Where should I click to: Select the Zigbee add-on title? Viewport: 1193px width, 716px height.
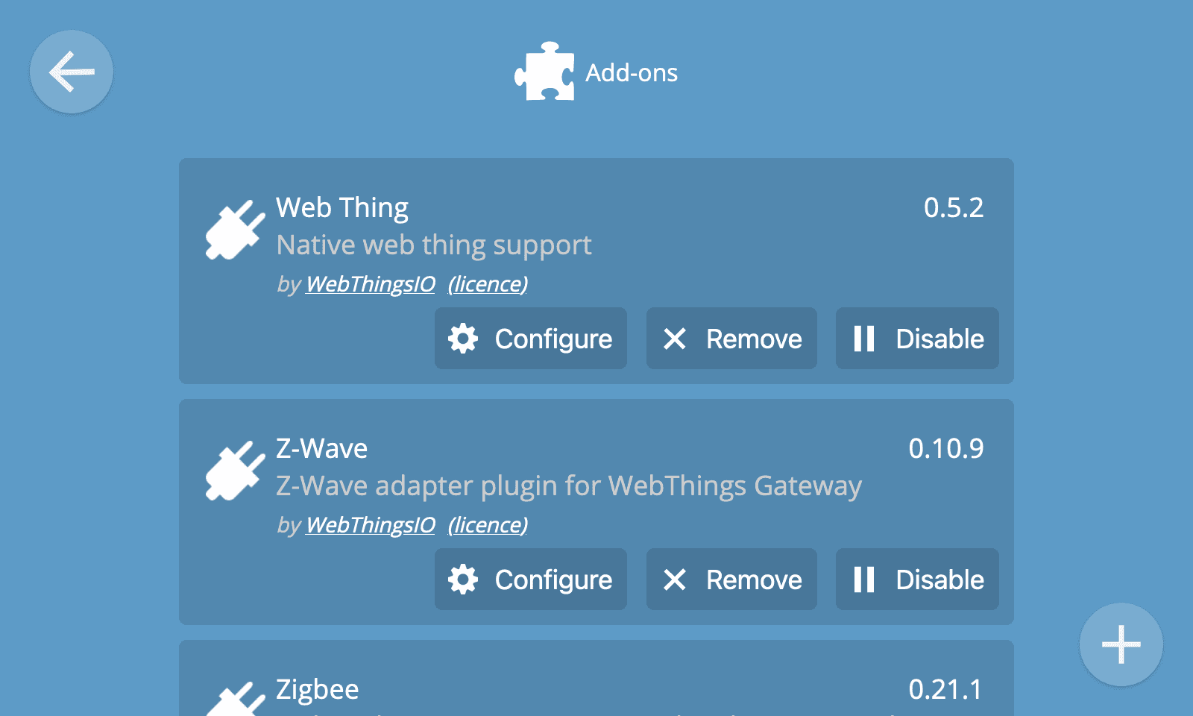tap(318, 689)
